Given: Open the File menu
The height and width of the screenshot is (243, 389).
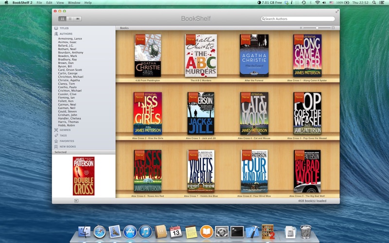Looking at the screenshot, I should pyautogui.click(x=39, y=3).
